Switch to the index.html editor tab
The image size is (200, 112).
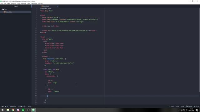click(x=46, y=6)
